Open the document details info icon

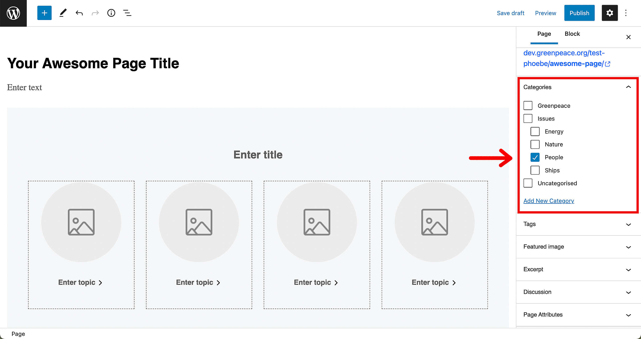coord(111,13)
